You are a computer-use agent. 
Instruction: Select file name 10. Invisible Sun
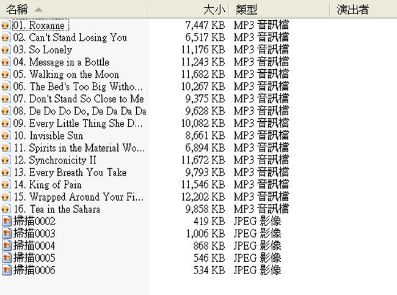point(48,136)
